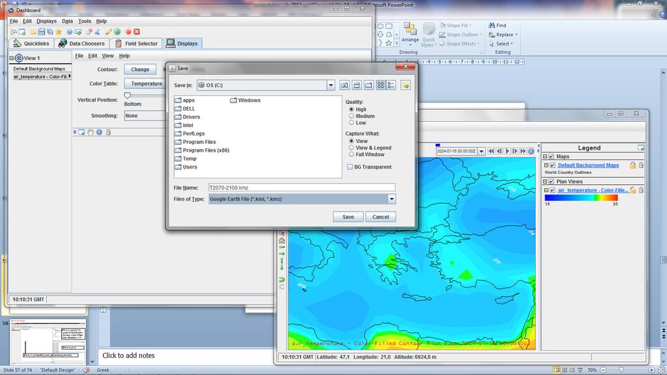Toggle air_temperature layer visibility checkbox
The height and width of the screenshot is (375, 667).
(552, 190)
